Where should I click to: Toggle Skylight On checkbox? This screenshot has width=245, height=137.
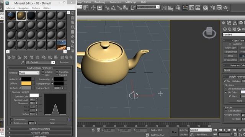225,81
